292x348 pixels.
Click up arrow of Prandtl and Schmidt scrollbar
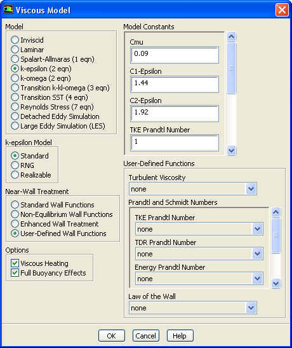point(276,212)
